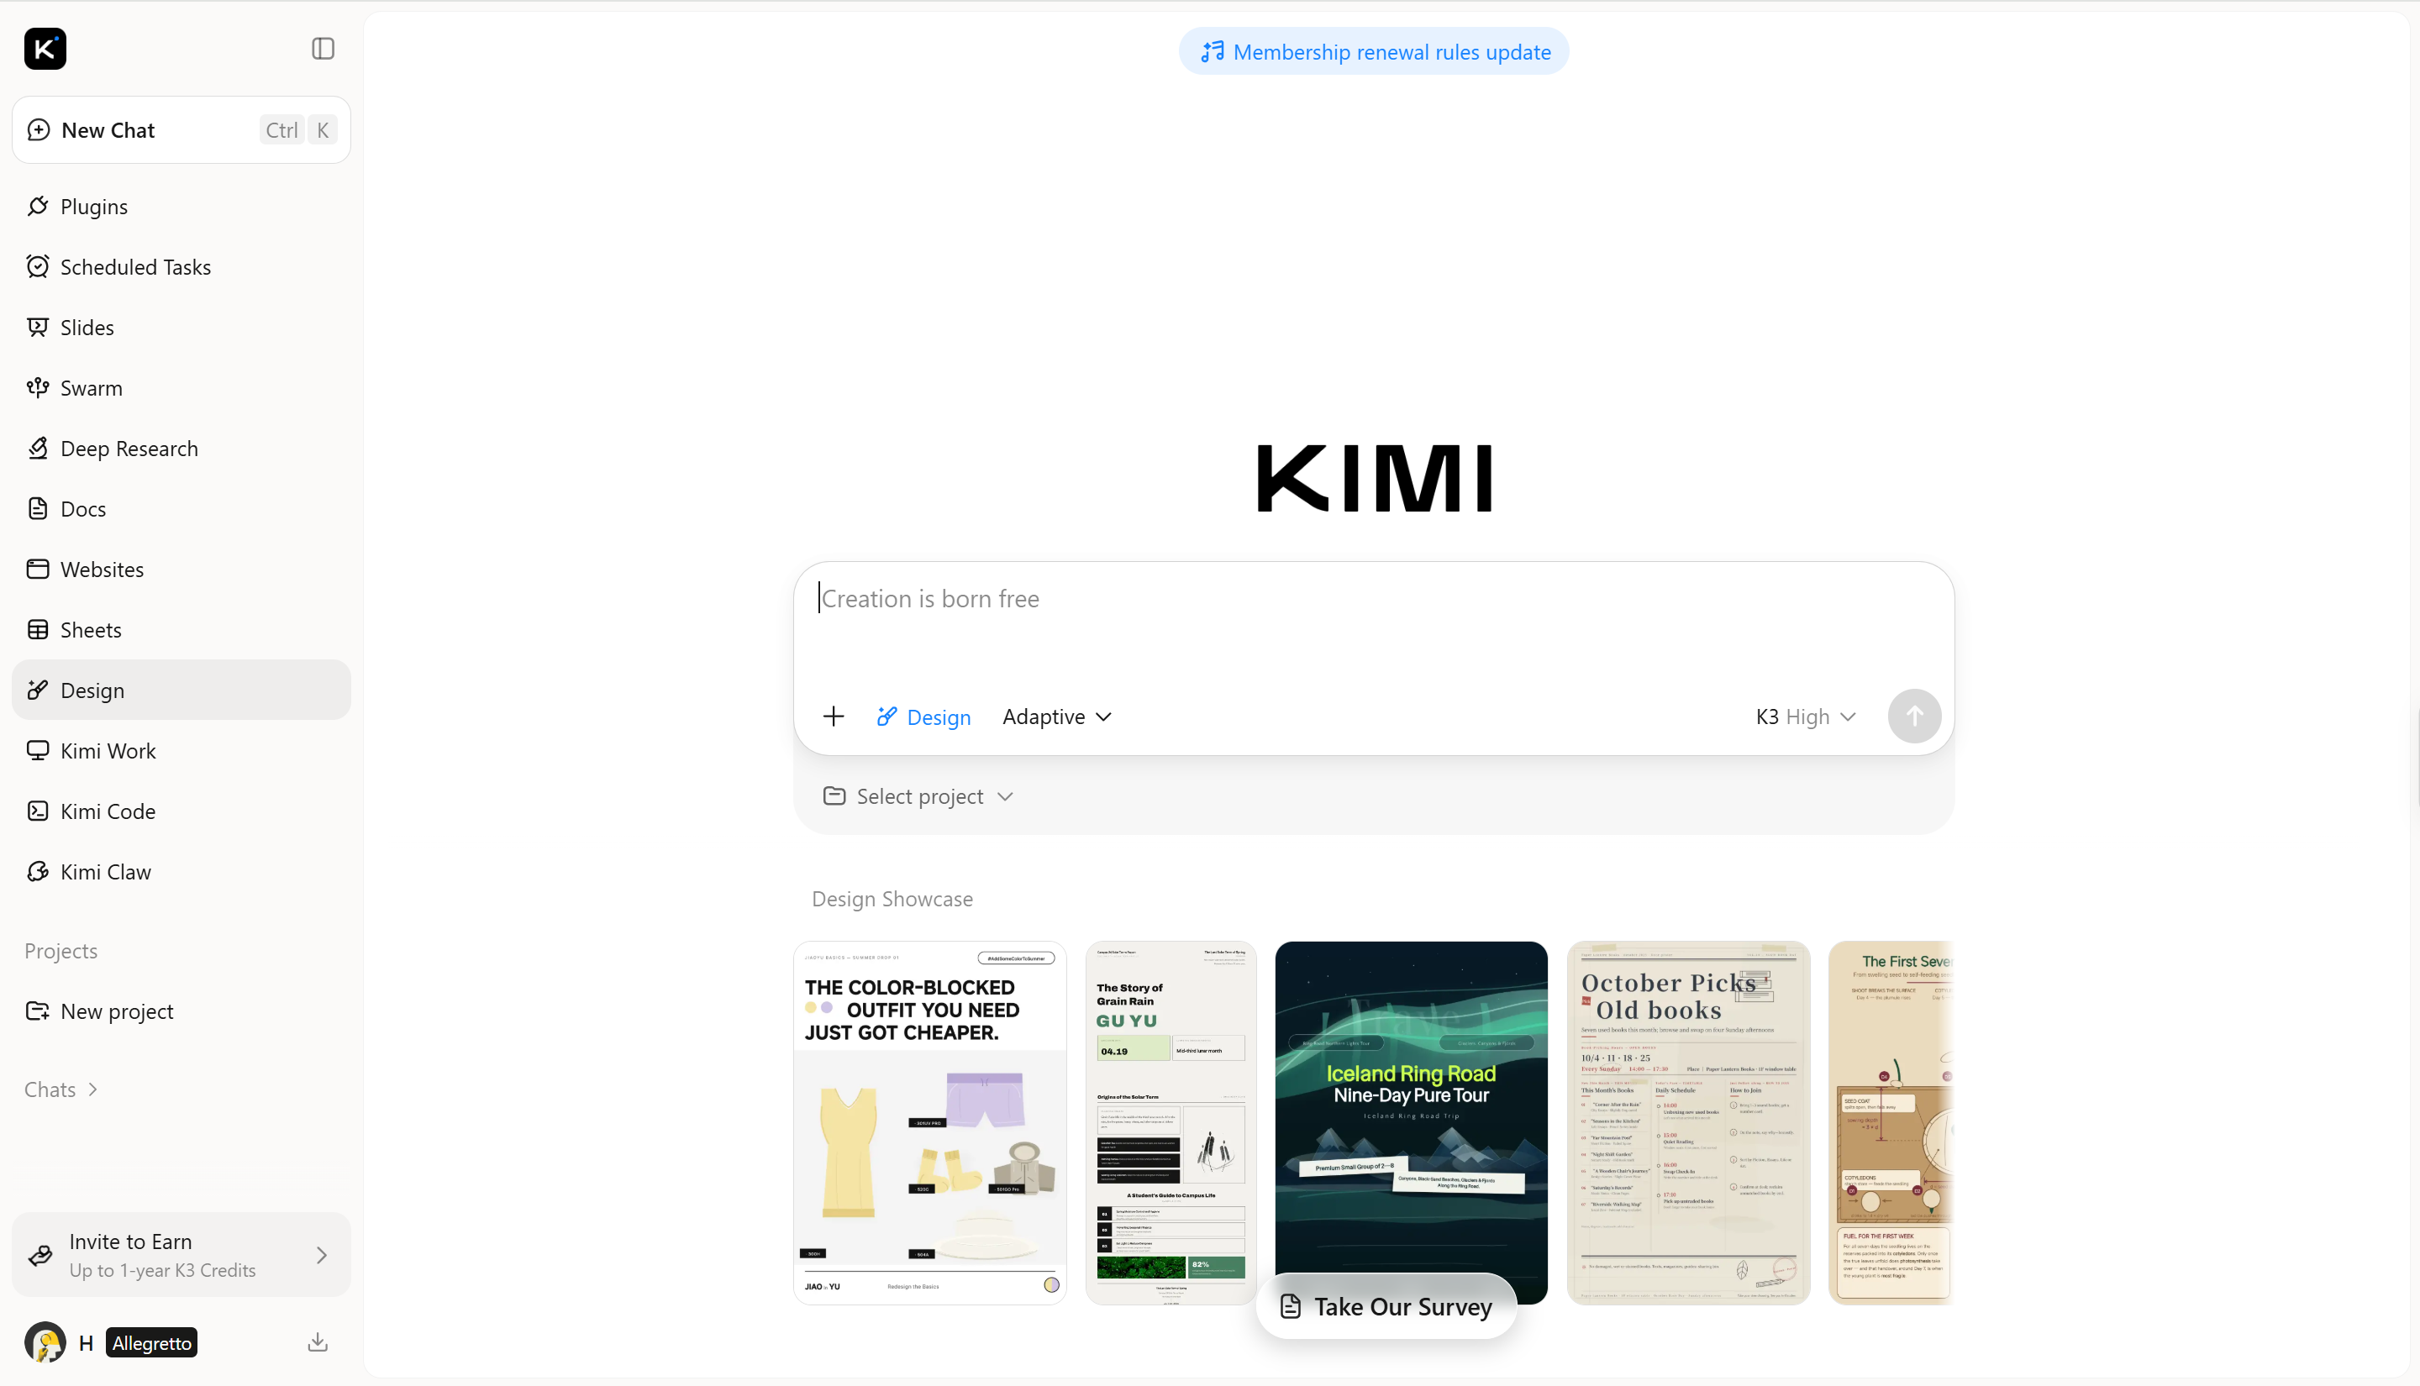
Task: Open Scheduled Tasks
Action: pyautogui.click(x=181, y=266)
